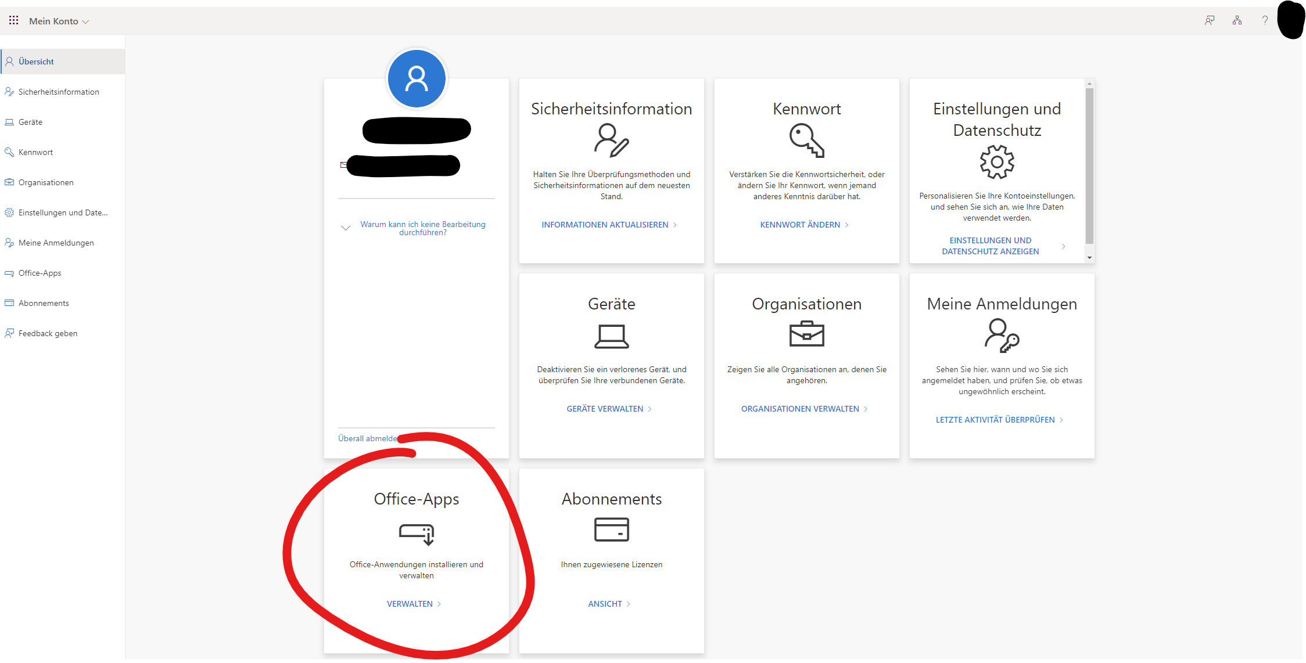Click the Office-Apps install icon on card
1306x663 pixels.
[x=417, y=534]
